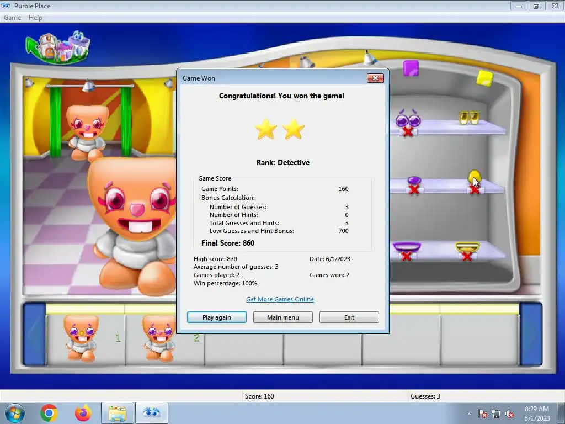Open File Explorer from taskbar
This screenshot has width=565, height=424.
click(118, 413)
